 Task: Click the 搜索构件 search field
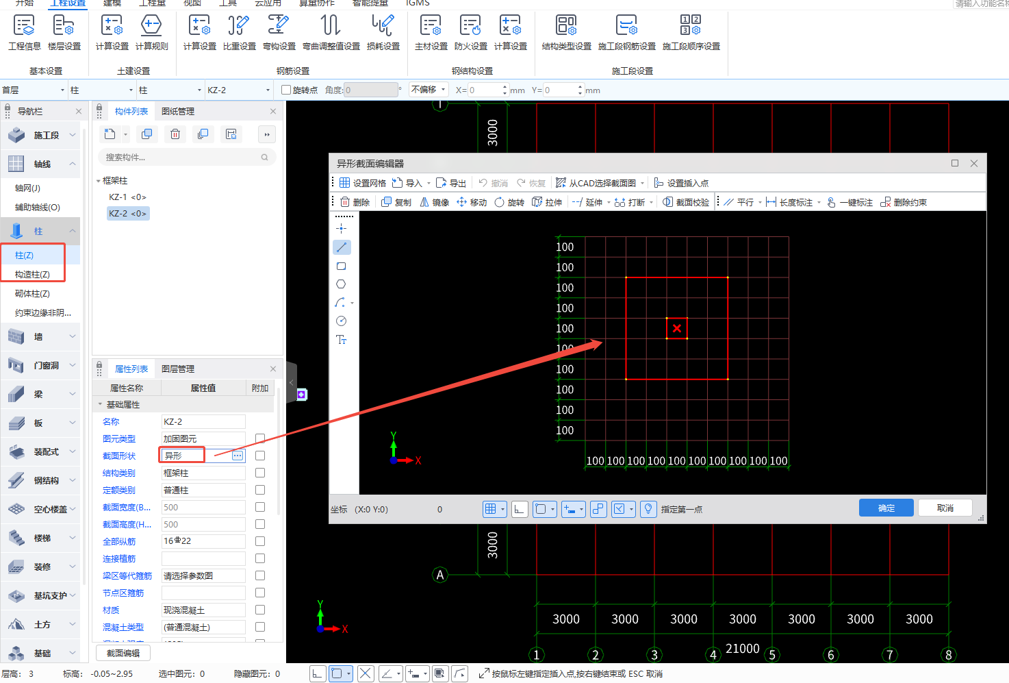pyautogui.click(x=187, y=158)
